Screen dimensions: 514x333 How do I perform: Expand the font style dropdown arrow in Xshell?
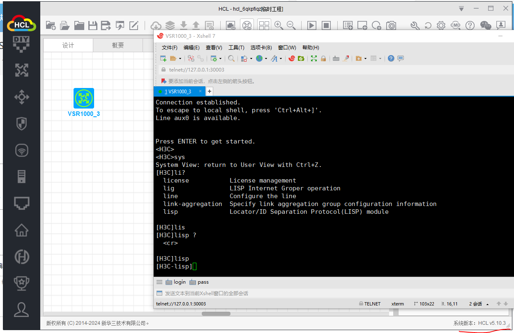click(281, 59)
